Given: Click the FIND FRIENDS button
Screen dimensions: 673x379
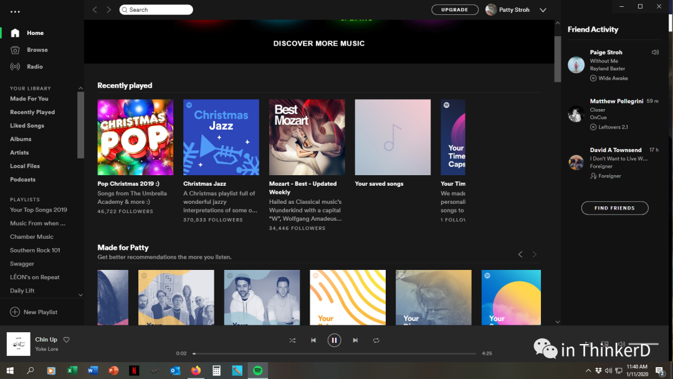Looking at the screenshot, I should pos(614,208).
